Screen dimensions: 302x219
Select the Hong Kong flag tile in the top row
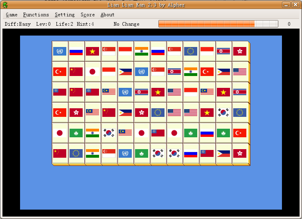(x=240, y=51)
